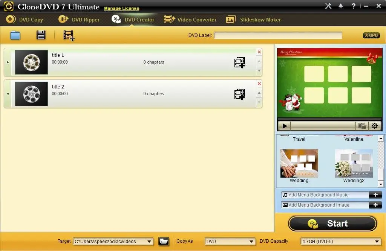Expand title 1 row triangle

point(8,62)
